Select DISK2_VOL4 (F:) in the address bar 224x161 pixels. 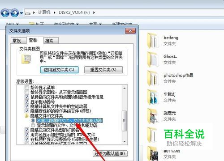[x=74, y=13]
